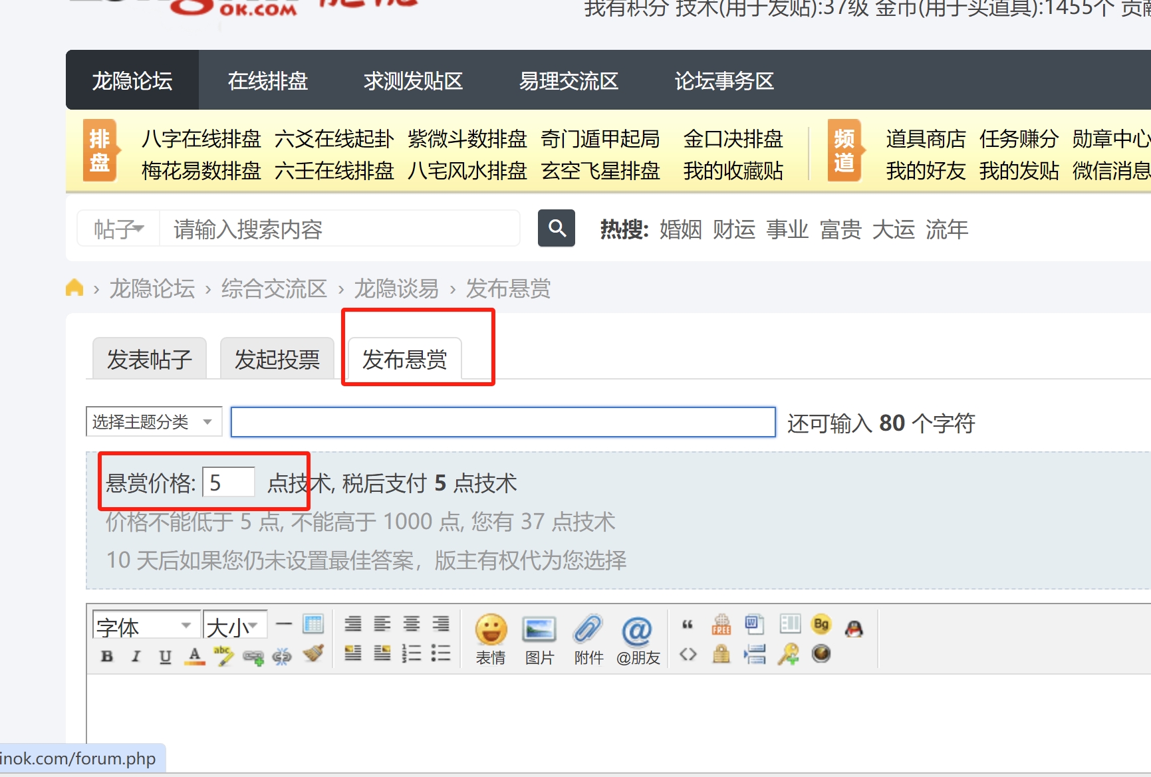Insert a table into the post
1151x777 pixels.
coord(313,623)
